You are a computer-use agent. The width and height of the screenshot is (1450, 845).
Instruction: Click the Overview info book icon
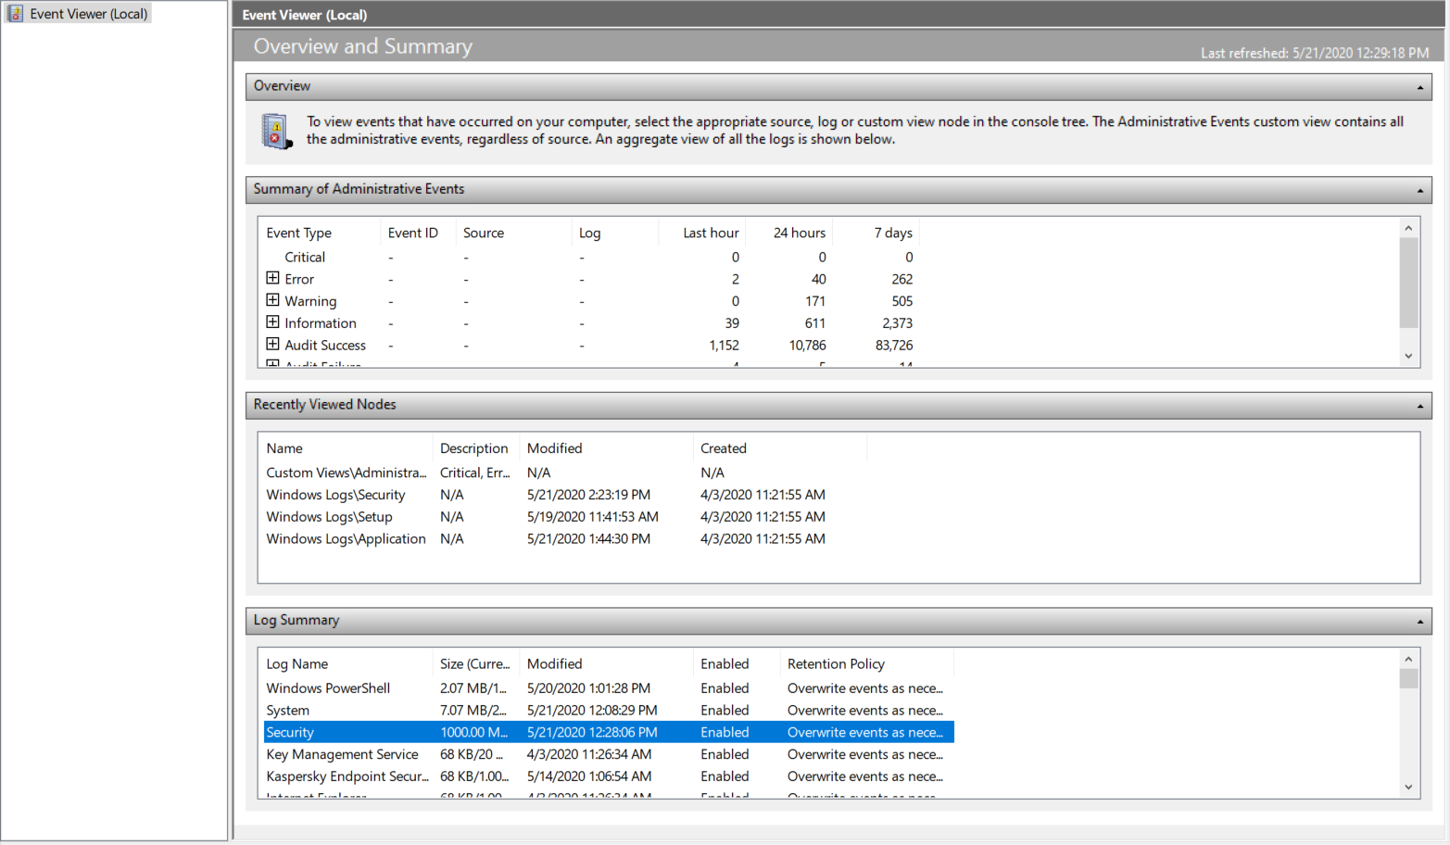coord(276,131)
